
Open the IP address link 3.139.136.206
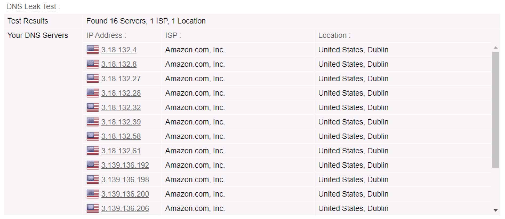125,209
